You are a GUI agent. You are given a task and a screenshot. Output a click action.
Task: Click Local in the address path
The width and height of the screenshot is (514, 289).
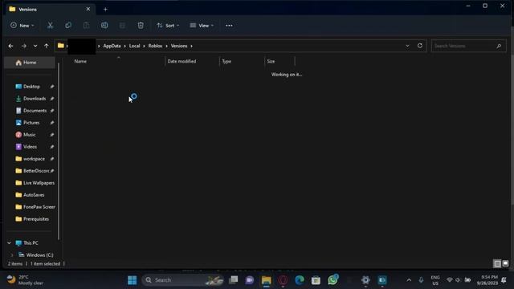[x=134, y=46]
